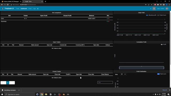Click the red adblock extension icon

(155, 5)
